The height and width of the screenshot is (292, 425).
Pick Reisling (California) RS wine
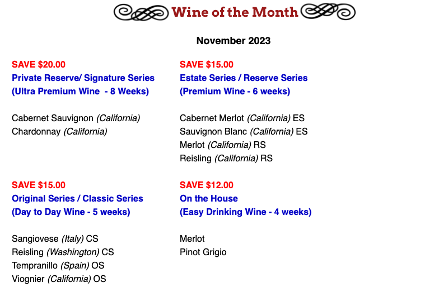pyautogui.click(x=226, y=159)
